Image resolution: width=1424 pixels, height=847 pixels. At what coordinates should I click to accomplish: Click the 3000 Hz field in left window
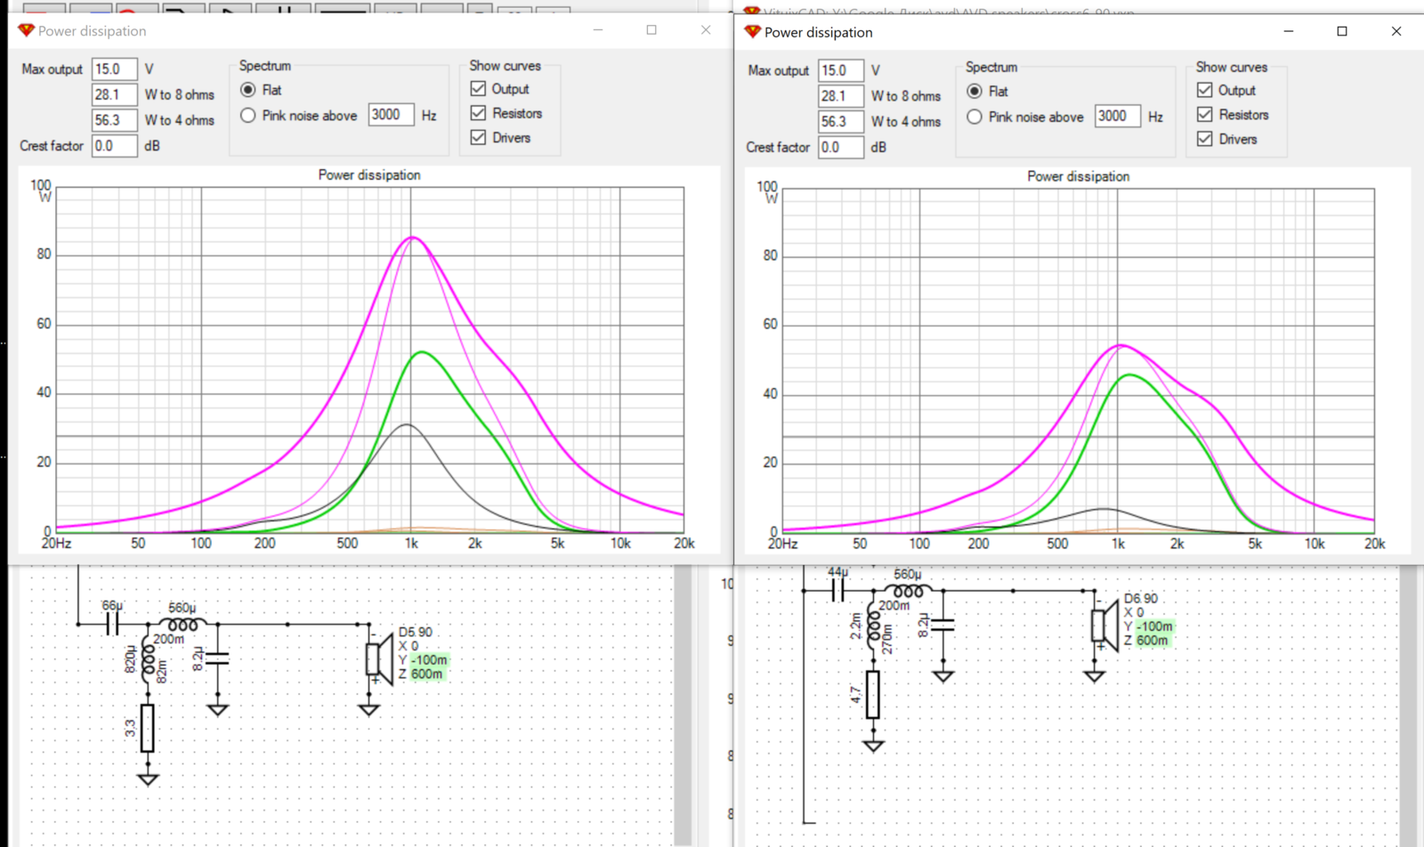point(391,115)
